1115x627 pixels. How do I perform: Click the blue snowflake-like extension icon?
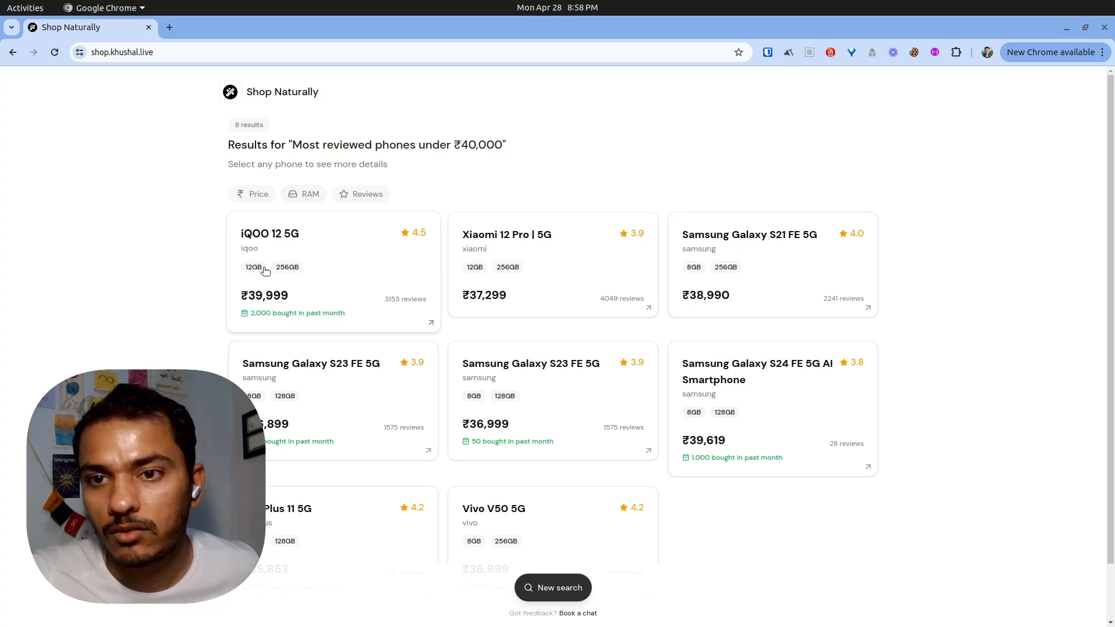[x=893, y=52]
